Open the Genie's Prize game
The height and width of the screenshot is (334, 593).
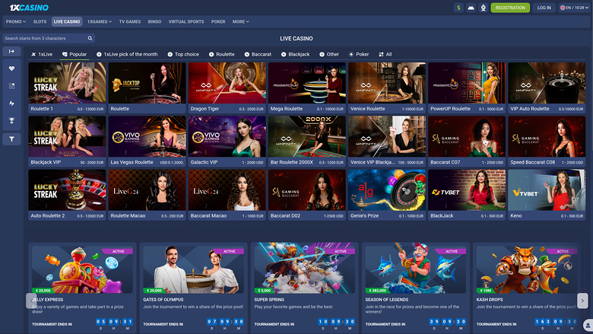387,195
